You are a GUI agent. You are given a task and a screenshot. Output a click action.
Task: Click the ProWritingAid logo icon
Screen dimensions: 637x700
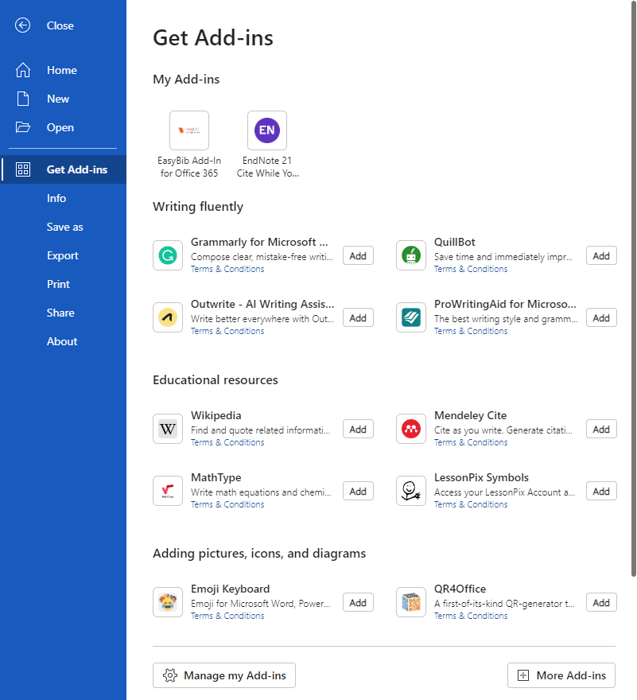[411, 317]
